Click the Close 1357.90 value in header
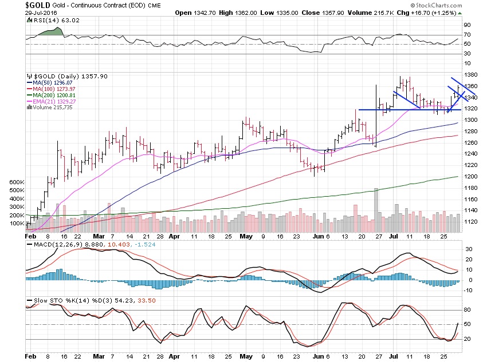 coord(323,13)
